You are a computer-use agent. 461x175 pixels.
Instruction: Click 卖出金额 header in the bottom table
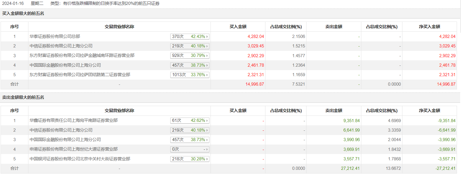pos(333,111)
